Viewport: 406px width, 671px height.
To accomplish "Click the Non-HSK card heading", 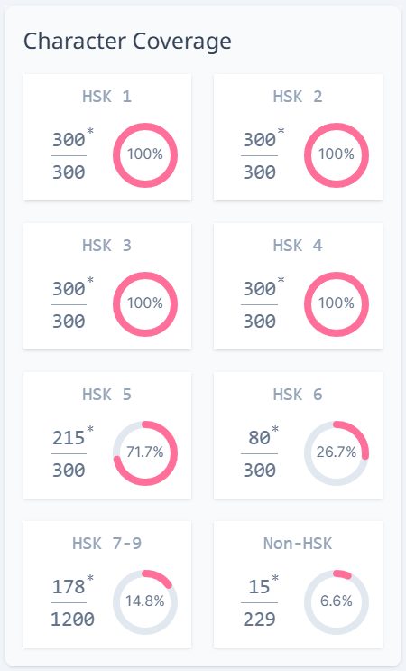I will [298, 543].
